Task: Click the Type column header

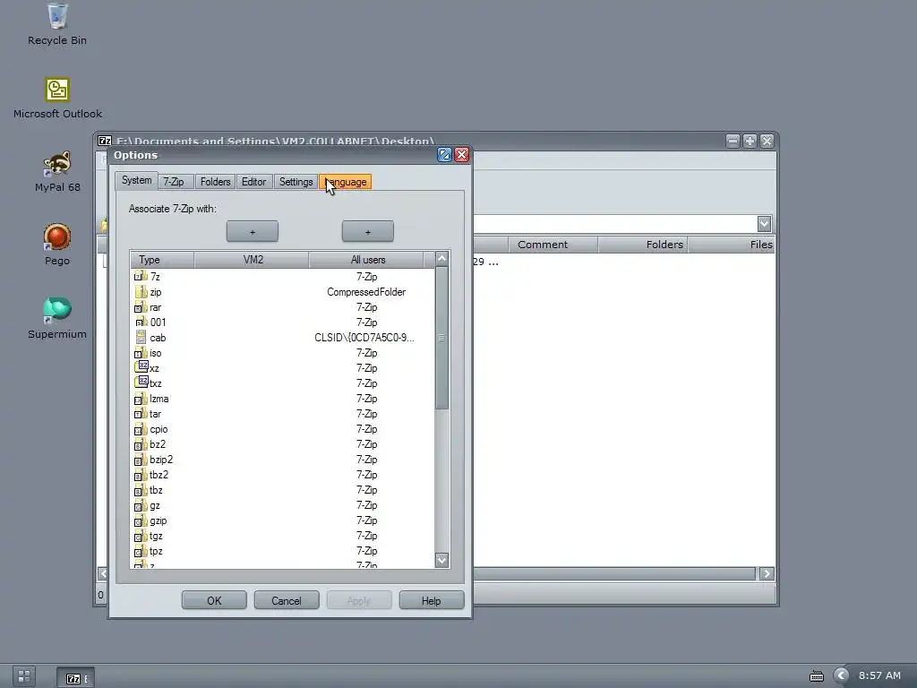Action: (x=162, y=260)
